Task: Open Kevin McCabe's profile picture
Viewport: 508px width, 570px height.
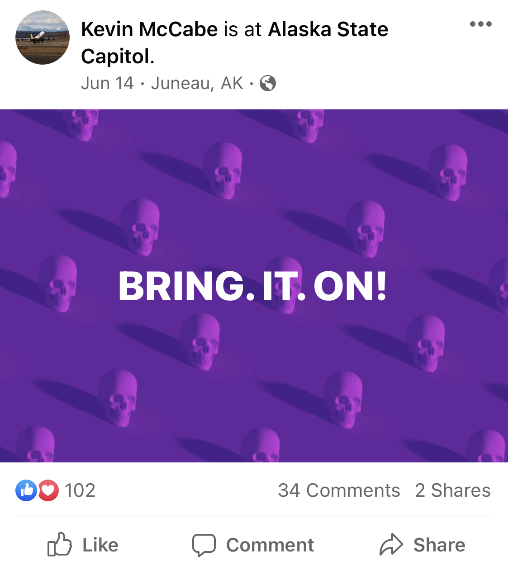Action: pyautogui.click(x=43, y=38)
